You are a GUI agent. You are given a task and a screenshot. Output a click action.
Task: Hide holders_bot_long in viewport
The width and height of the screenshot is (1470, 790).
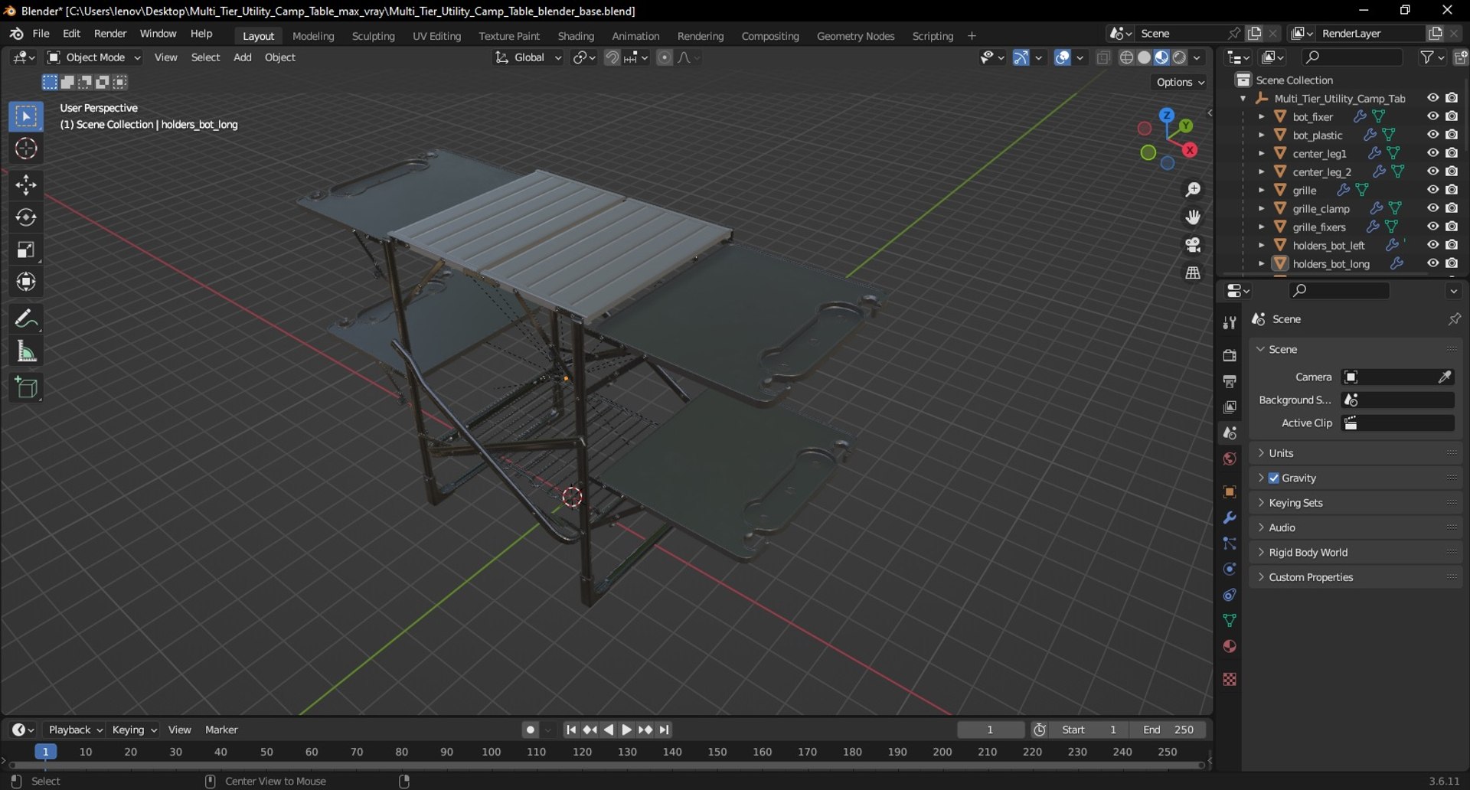1432,263
